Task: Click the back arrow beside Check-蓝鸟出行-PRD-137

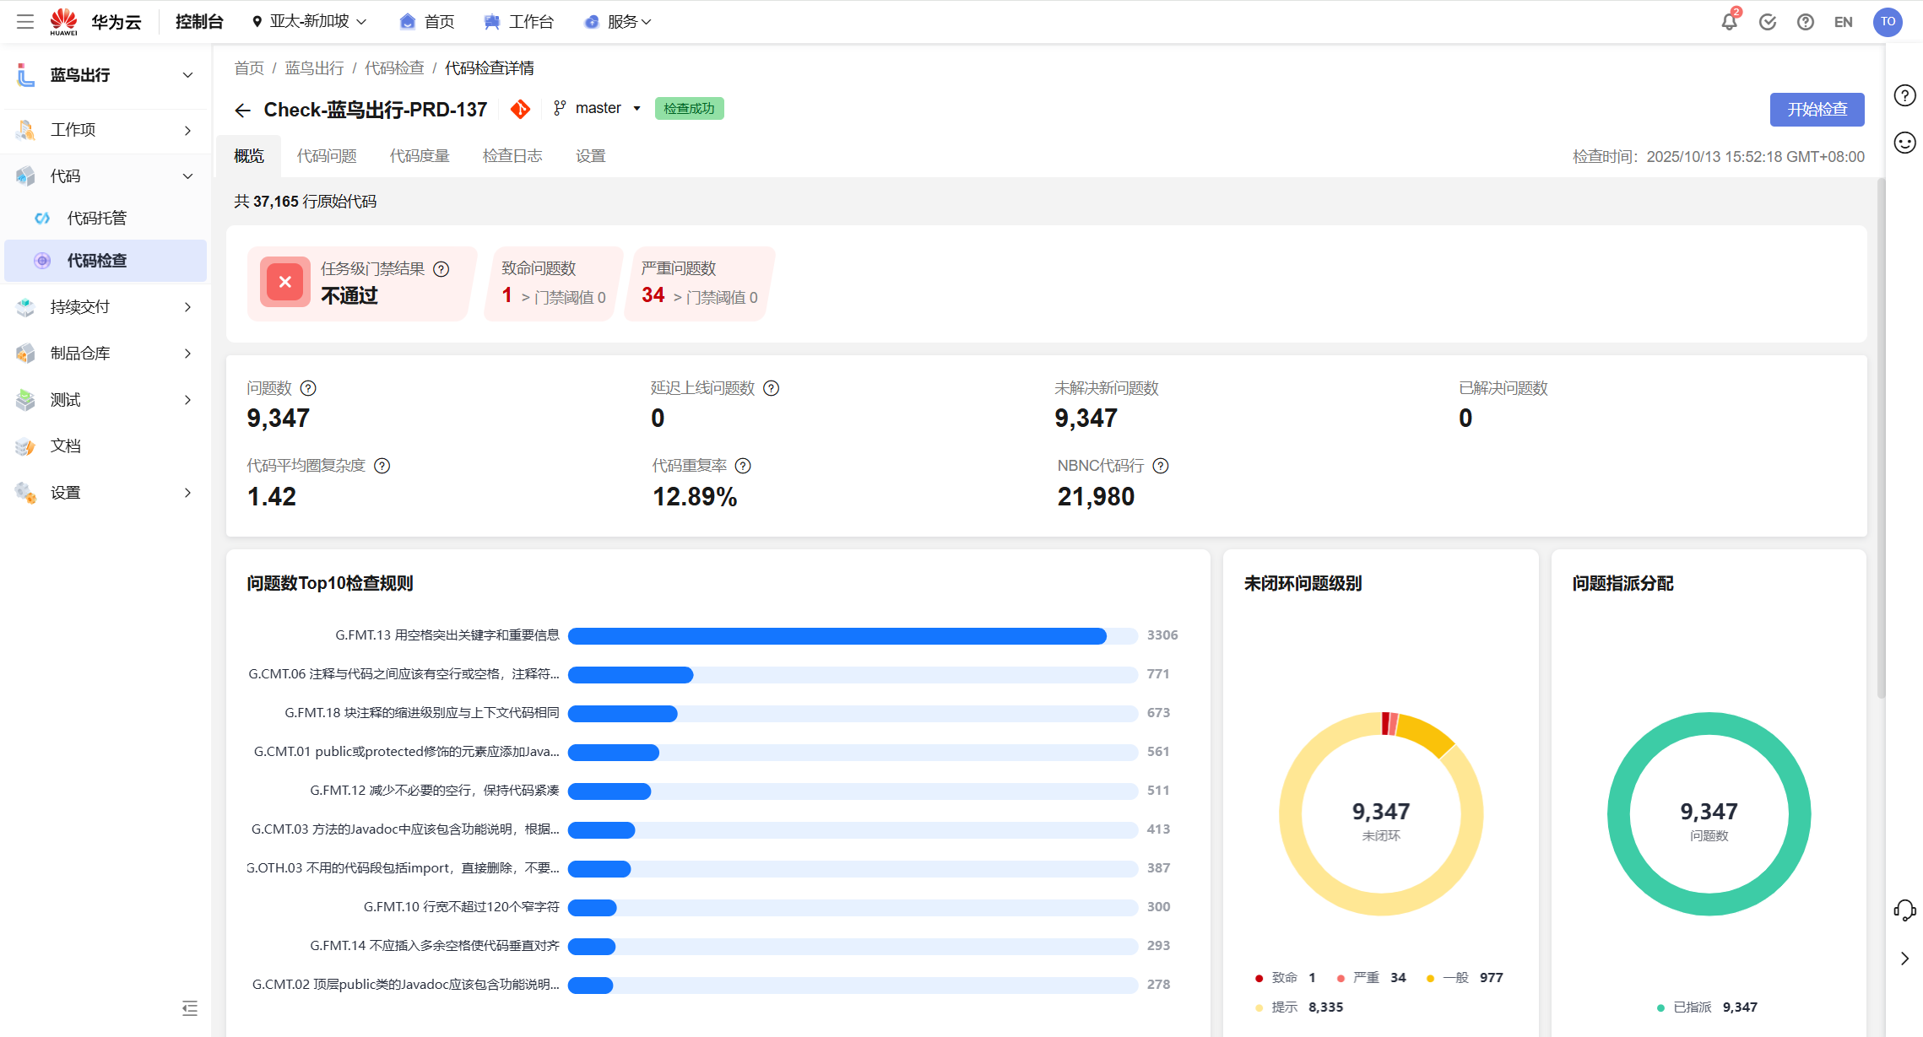Action: click(242, 111)
